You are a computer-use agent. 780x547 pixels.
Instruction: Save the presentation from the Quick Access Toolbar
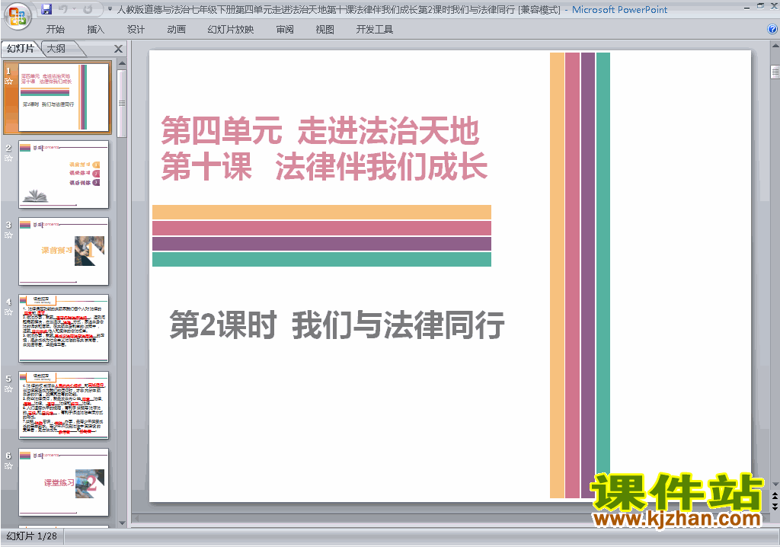click(46, 9)
